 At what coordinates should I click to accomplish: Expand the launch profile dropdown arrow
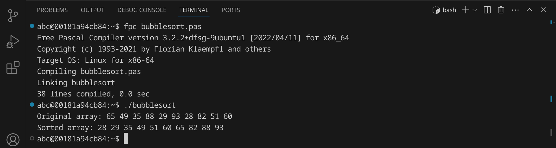[x=475, y=10]
